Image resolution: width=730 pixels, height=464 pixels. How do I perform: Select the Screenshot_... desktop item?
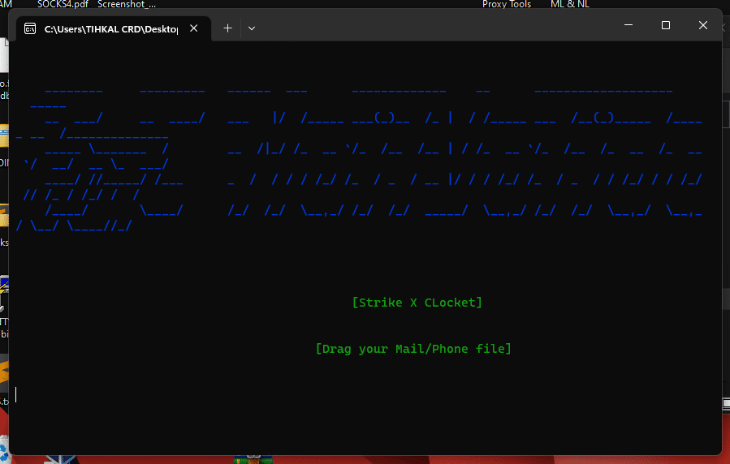click(127, 4)
